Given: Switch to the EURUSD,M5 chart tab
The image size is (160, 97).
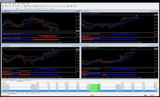Looking at the screenshot, I should coord(5,80).
